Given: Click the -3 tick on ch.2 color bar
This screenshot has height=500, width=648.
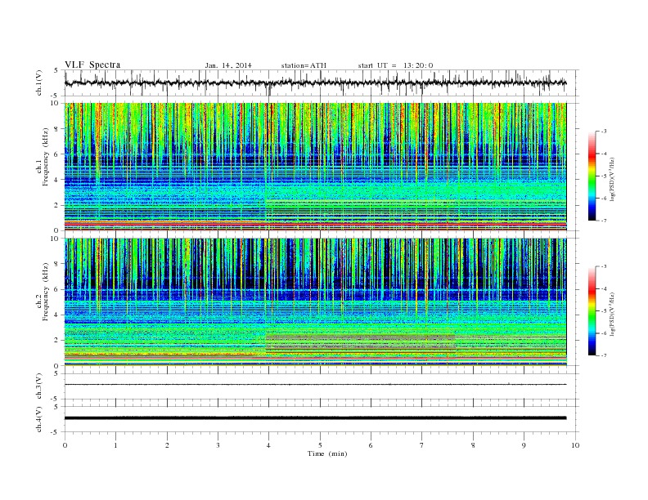Looking at the screenshot, I should 604,266.
